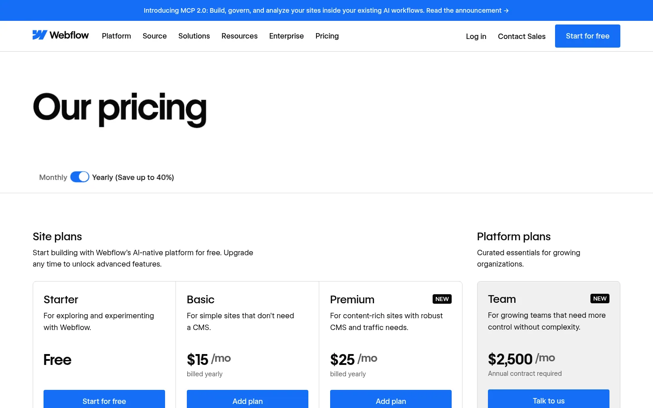Image resolution: width=653 pixels, height=408 pixels.
Task: Click the Premium plan title
Action: (x=352, y=300)
